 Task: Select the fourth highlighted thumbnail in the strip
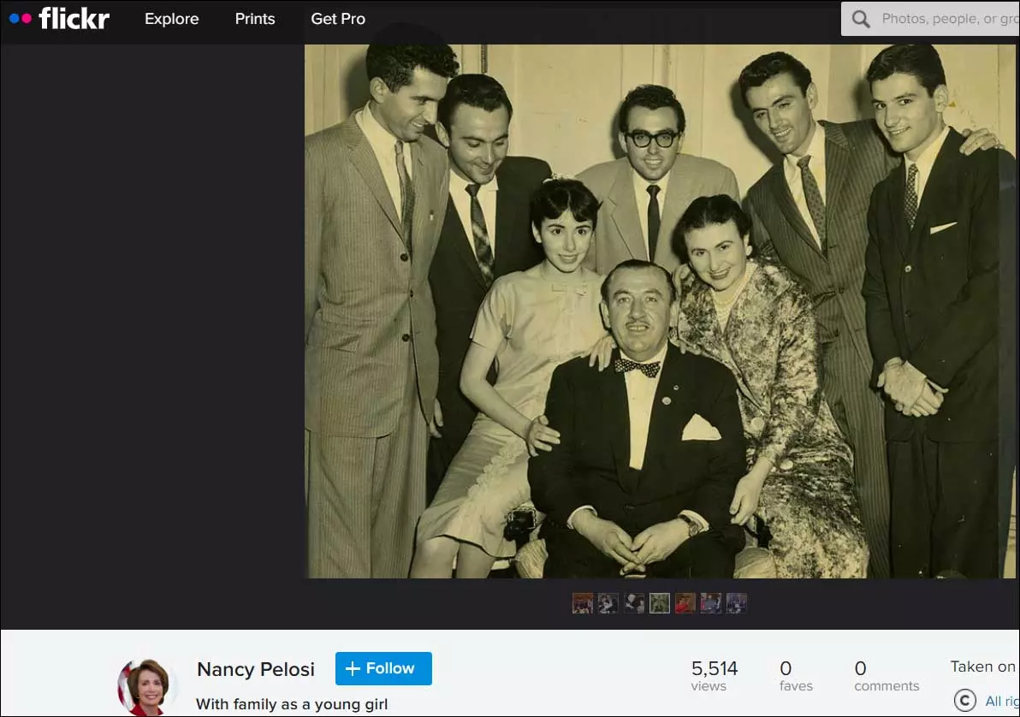(x=659, y=603)
